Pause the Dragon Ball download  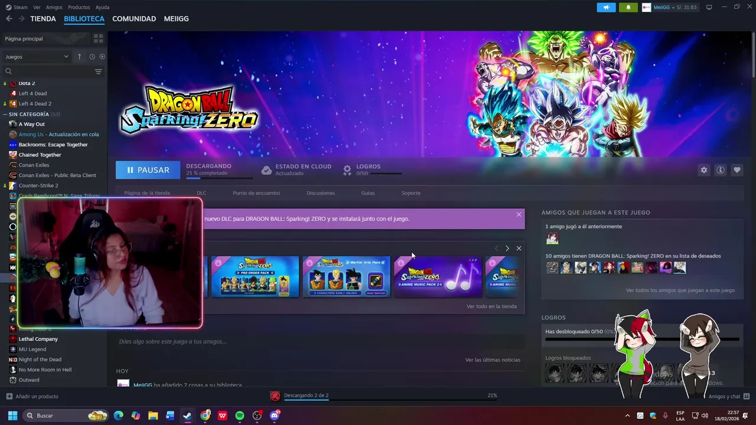148,170
